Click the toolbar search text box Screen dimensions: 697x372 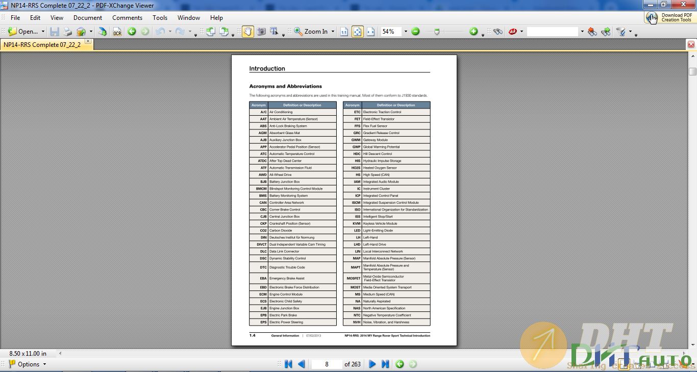[x=553, y=32]
